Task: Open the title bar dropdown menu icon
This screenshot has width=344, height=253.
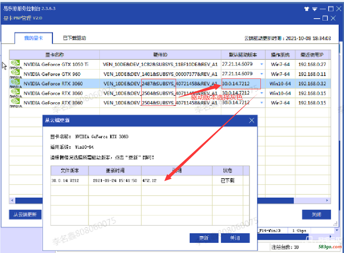Action: (x=315, y=9)
